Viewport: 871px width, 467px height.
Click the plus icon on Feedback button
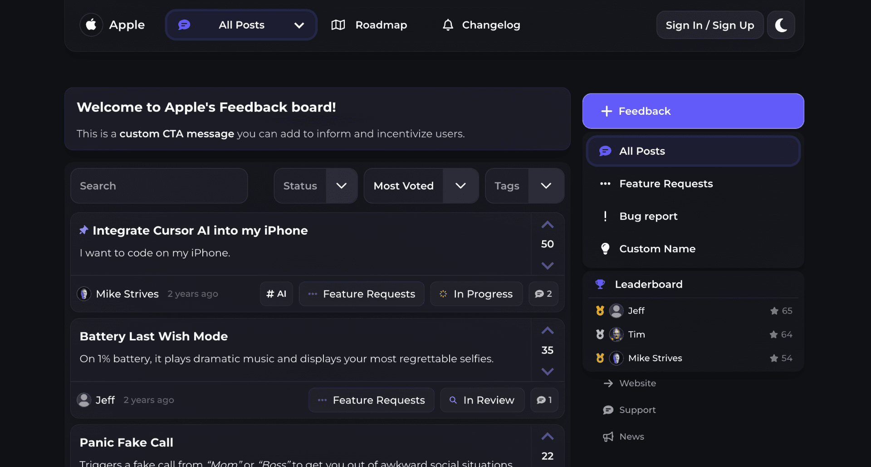coord(607,111)
